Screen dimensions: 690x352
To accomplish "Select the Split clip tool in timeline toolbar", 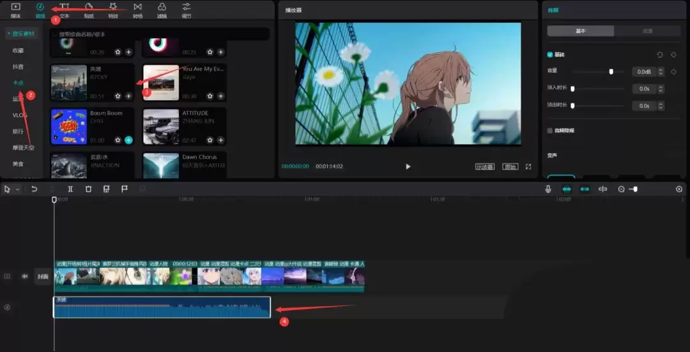I will pos(70,189).
